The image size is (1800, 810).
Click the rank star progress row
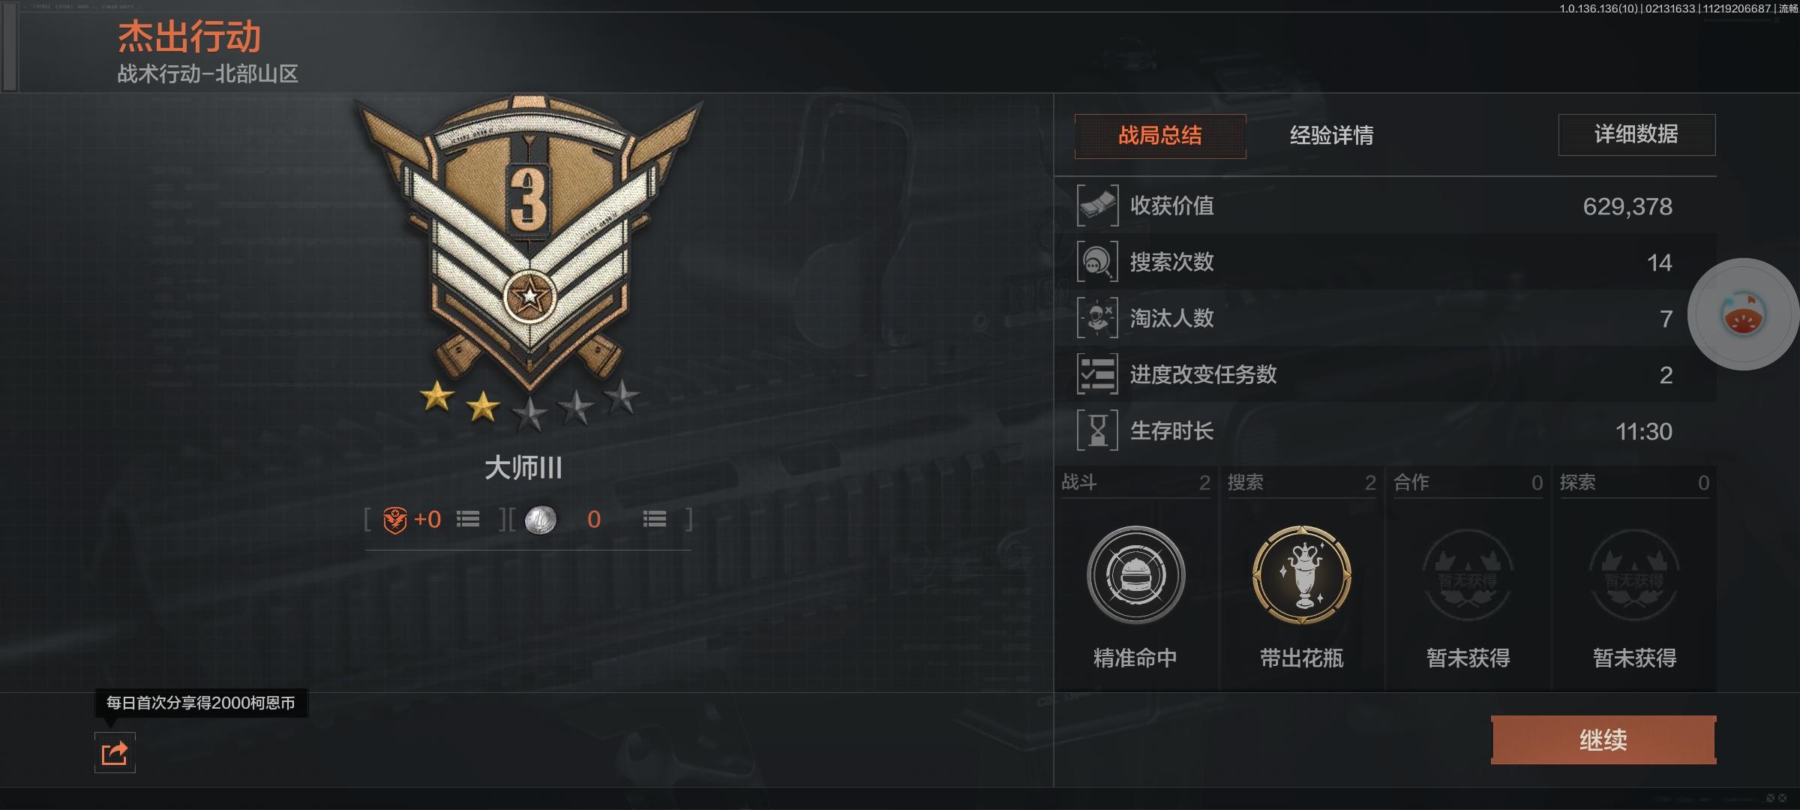click(x=529, y=406)
